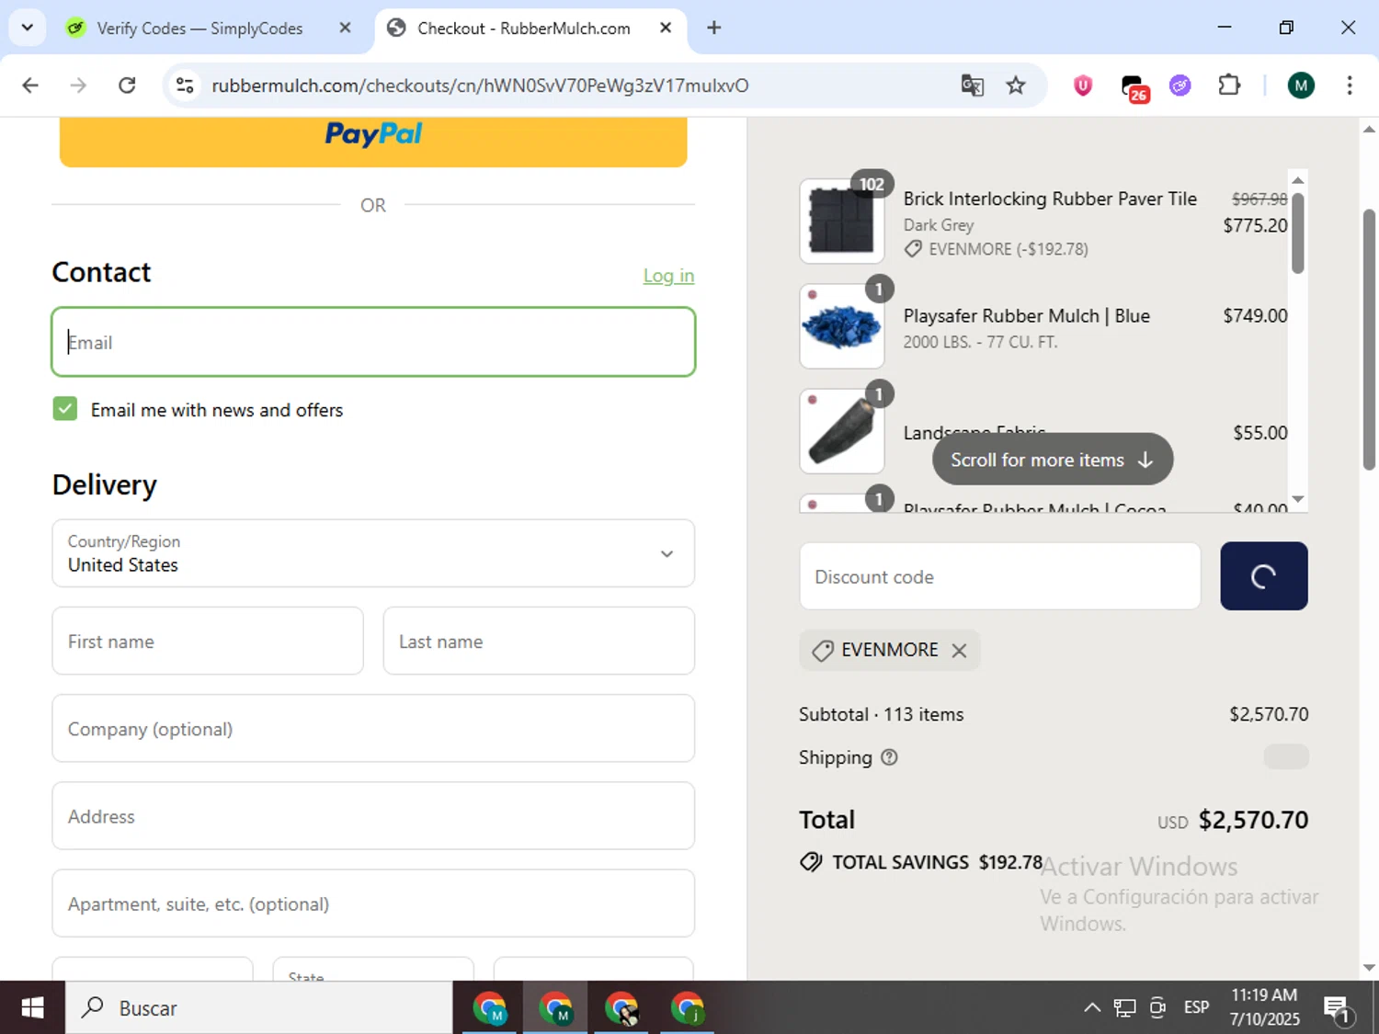Click the address bar URL
Screen dimensions: 1379x1034
pos(480,85)
